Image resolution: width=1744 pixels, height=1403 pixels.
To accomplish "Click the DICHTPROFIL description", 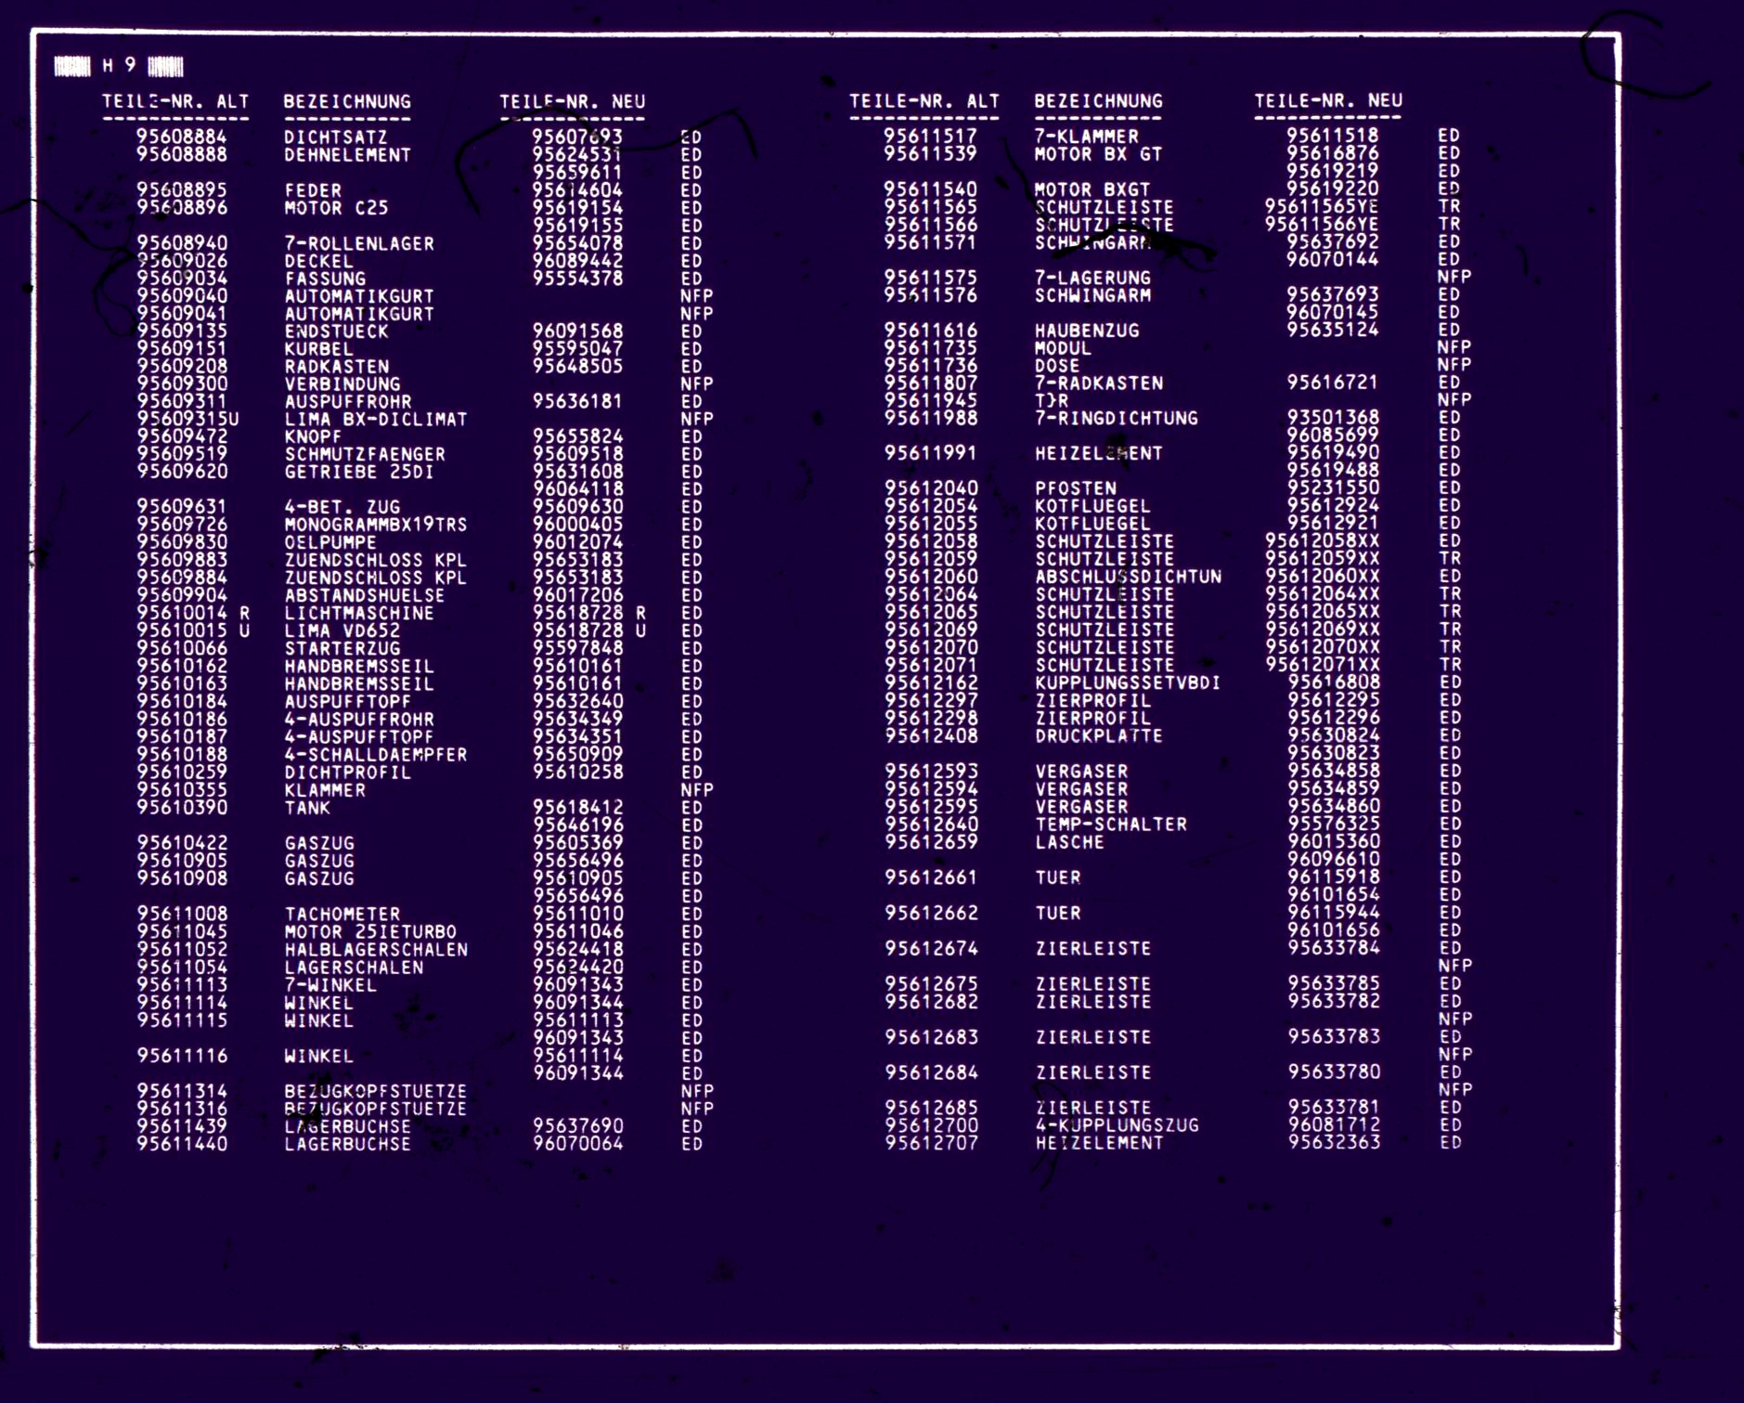I will (x=347, y=772).
